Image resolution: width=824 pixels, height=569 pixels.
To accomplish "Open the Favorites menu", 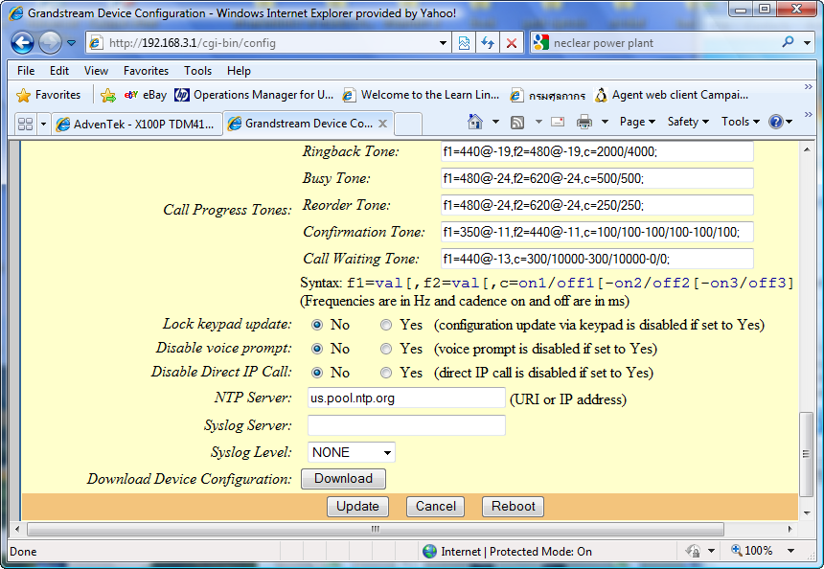I will [146, 70].
